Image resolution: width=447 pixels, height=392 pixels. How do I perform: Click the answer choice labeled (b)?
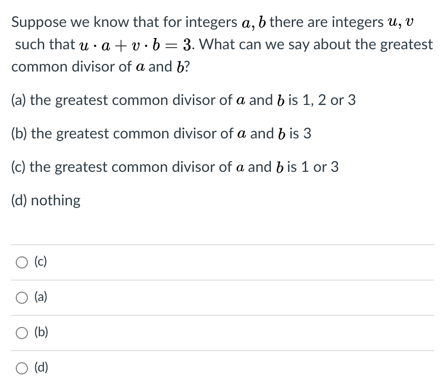(x=41, y=333)
